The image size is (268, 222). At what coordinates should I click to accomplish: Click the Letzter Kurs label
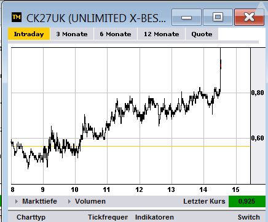[204, 201]
